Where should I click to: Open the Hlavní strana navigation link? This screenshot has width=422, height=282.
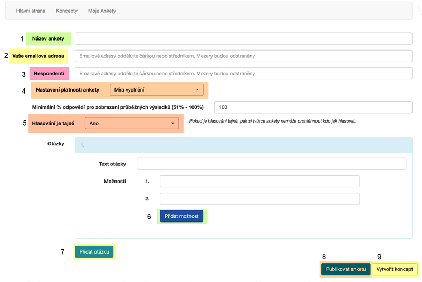coord(31,11)
